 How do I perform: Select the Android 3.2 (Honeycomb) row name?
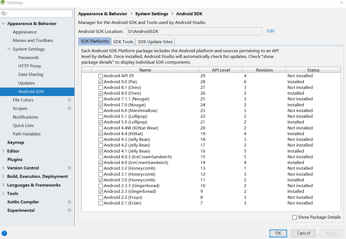(130, 168)
